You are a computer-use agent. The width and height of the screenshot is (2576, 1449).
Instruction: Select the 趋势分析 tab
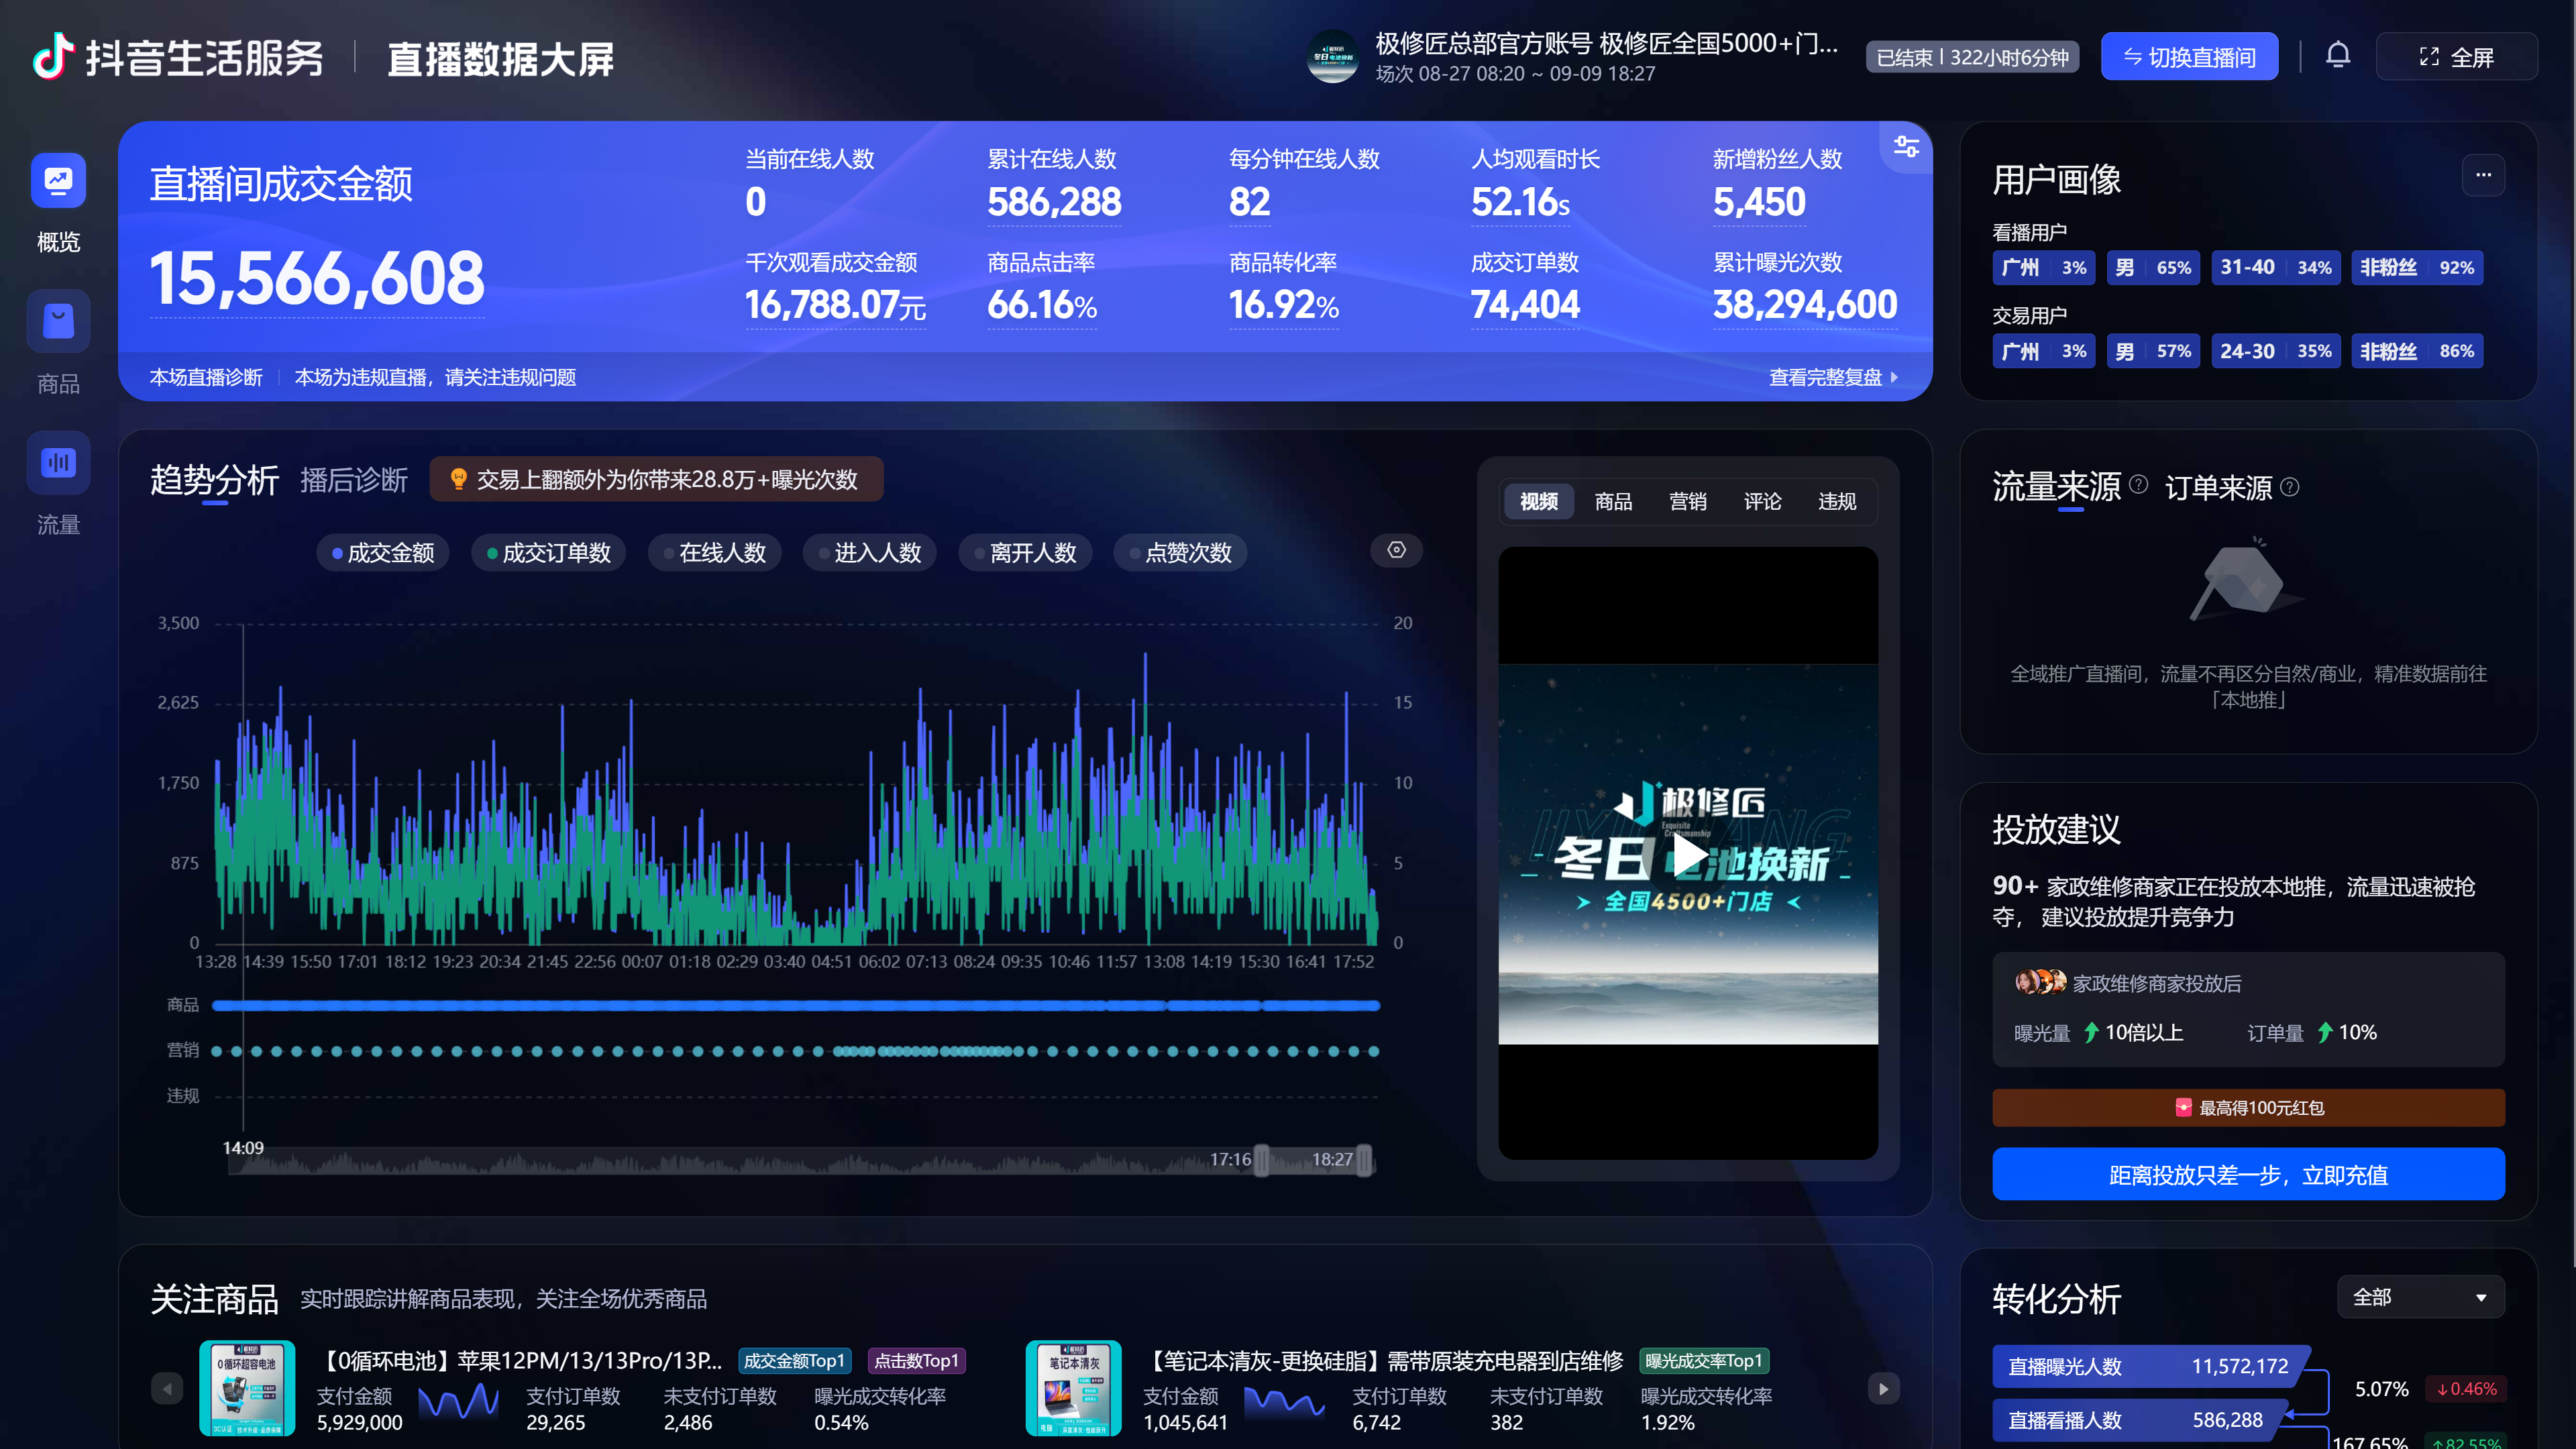(x=214, y=480)
